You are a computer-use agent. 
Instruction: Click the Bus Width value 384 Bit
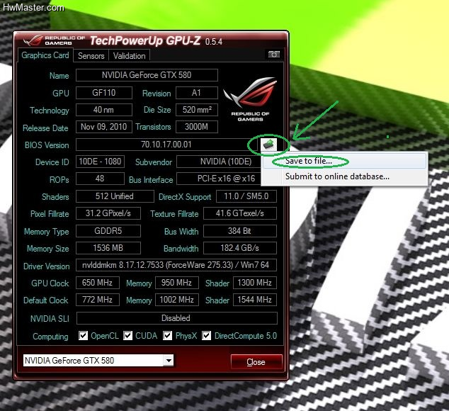(240, 231)
